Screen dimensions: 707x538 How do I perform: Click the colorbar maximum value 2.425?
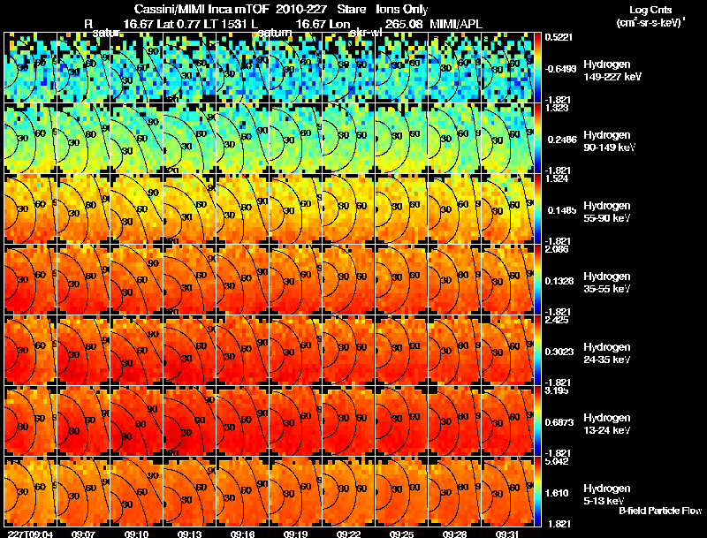[x=557, y=320]
